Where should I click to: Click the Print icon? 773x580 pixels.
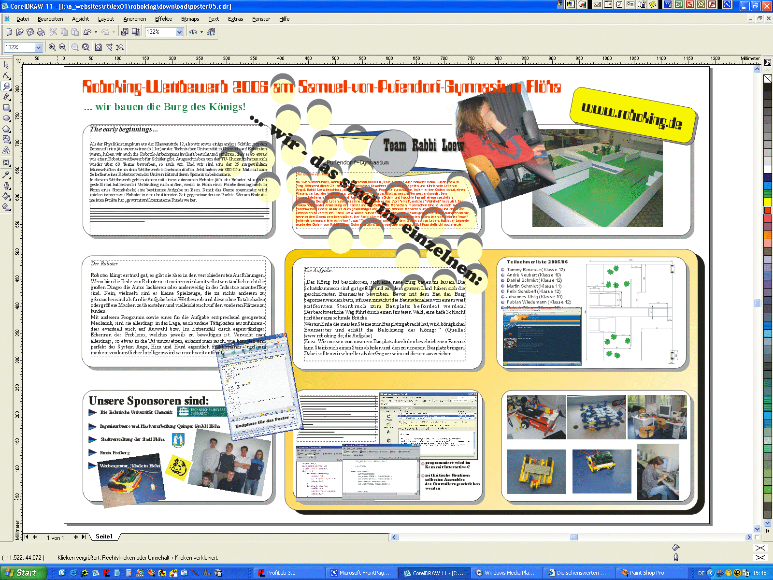coord(41,32)
